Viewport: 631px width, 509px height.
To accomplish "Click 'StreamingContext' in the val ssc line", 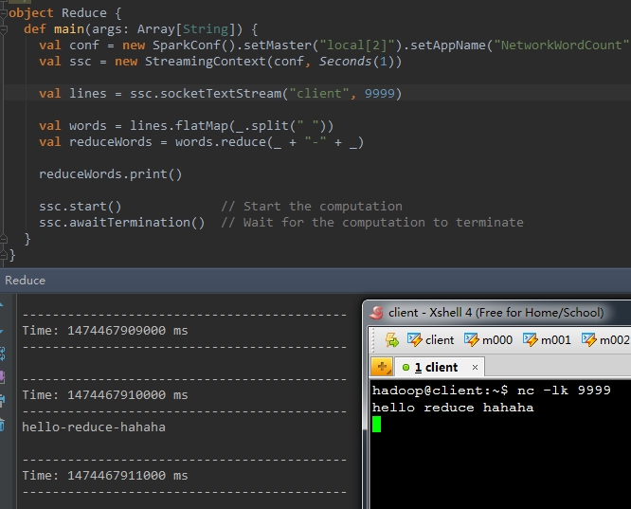I will pos(206,62).
